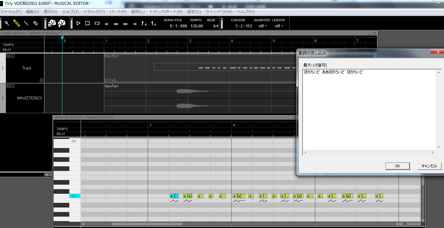The width and height of the screenshot is (444, 228).
Task: Maximize the Track Editor panel
Action: 374,33
